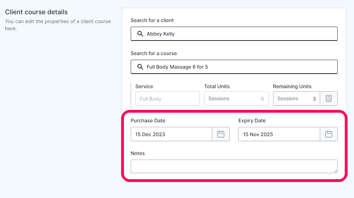Click the Notes label text

tap(138, 153)
